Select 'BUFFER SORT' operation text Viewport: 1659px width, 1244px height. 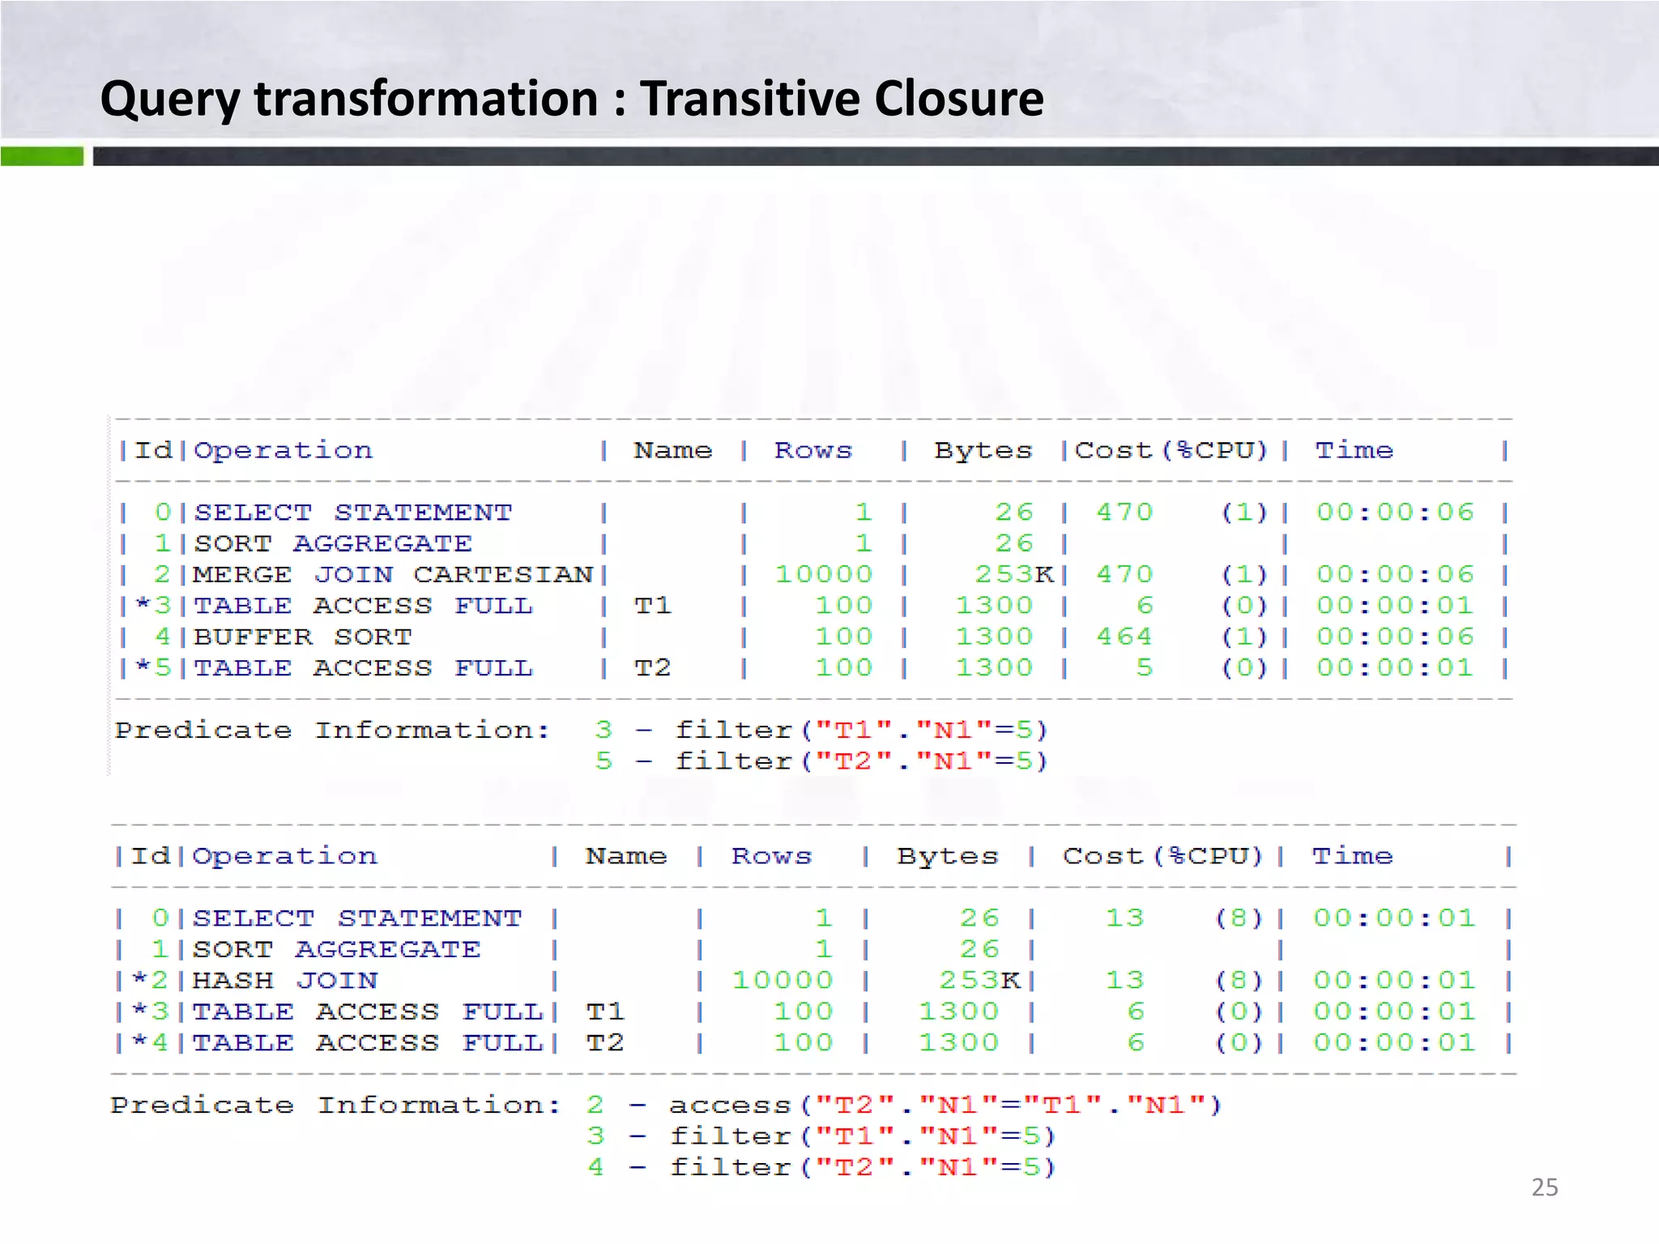coord(302,637)
